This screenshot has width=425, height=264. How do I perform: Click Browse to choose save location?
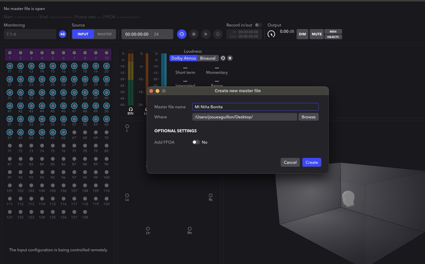[x=308, y=117]
